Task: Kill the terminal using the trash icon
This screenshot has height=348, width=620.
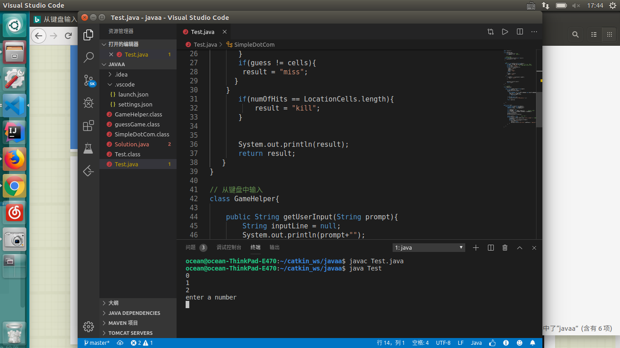Action: click(x=505, y=247)
